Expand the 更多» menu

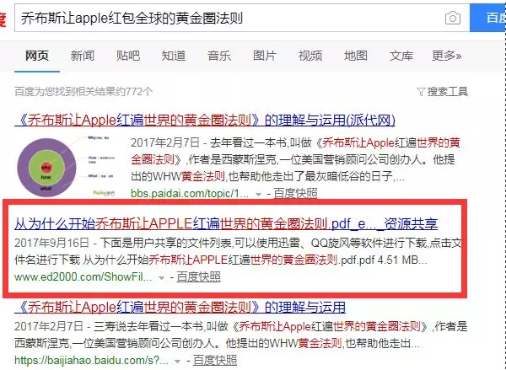pos(447,56)
